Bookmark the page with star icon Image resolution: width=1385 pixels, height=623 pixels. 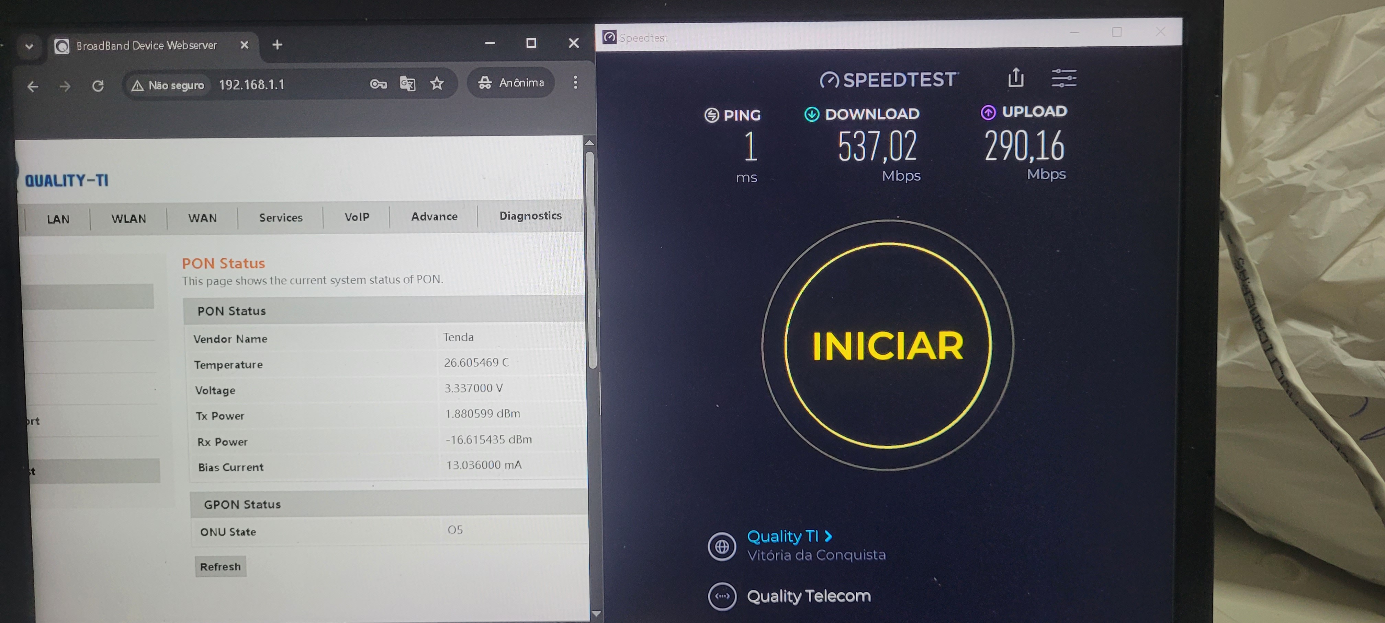[437, 83]
